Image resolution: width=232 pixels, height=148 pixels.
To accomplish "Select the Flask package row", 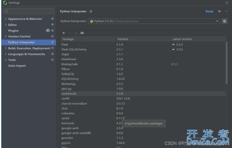I will (x=143, y=44).
